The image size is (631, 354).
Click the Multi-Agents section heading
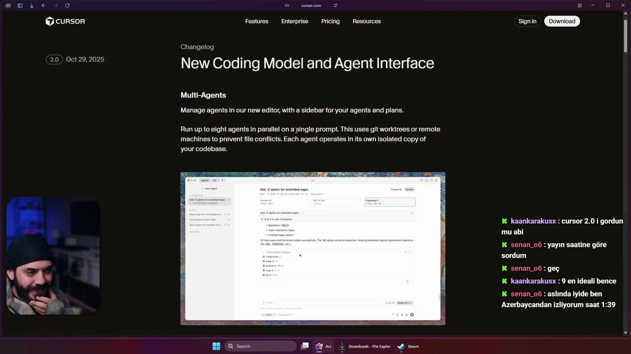pos(203,95)
